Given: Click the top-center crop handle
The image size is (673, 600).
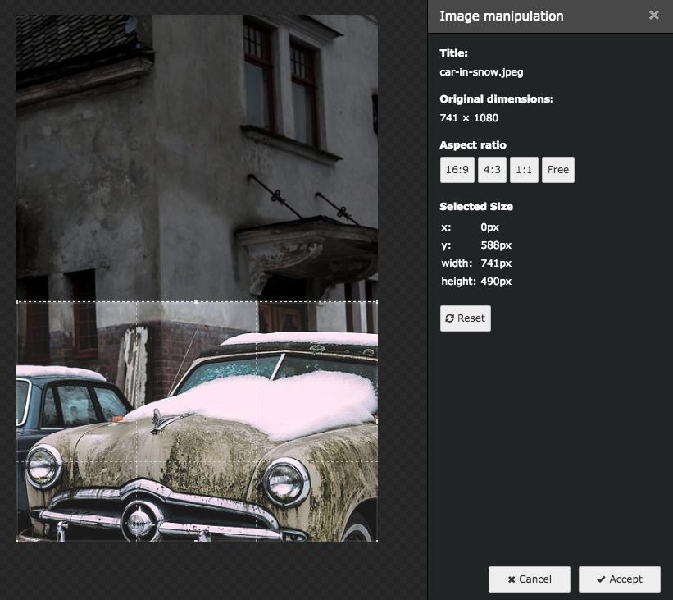Looking at the screenshot, I should 197,301.
